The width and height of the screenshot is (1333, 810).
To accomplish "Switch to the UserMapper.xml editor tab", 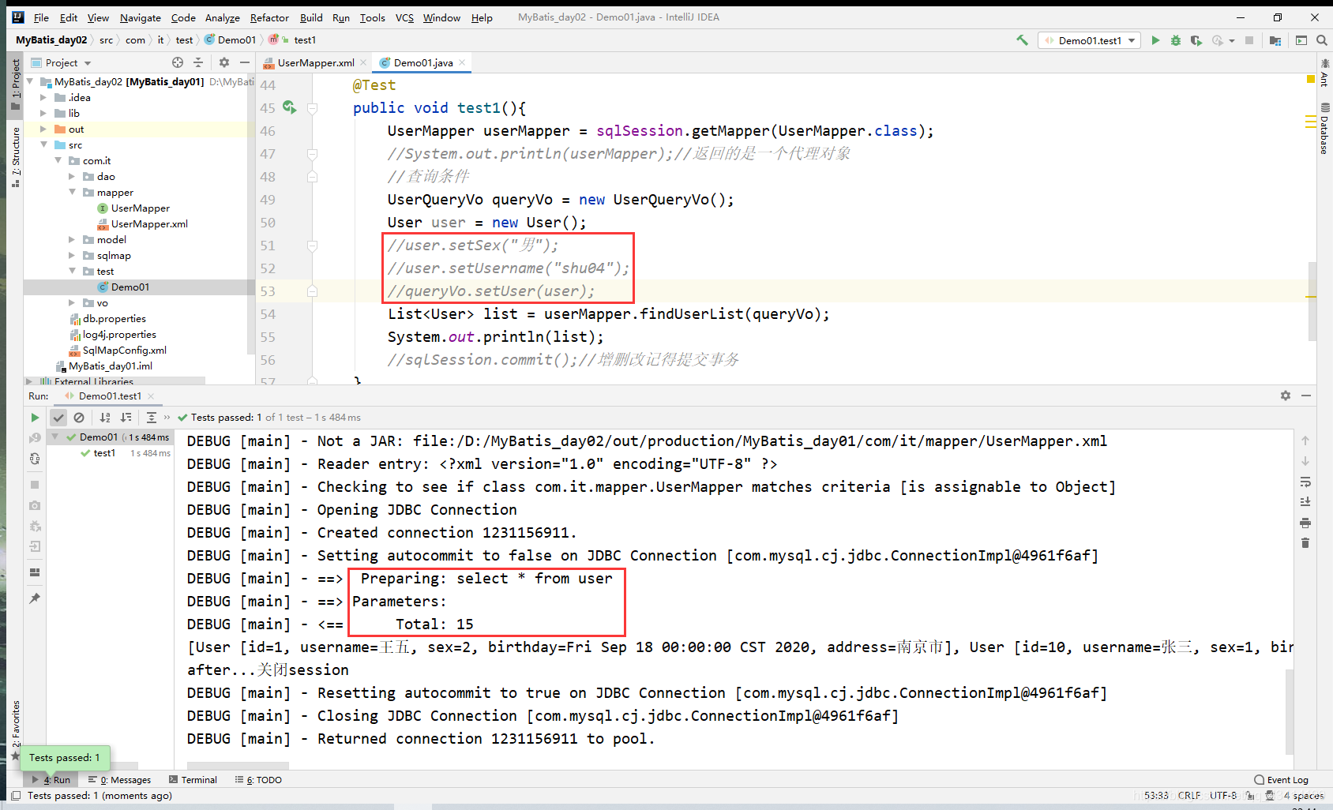I will click(x=316, y=62).
